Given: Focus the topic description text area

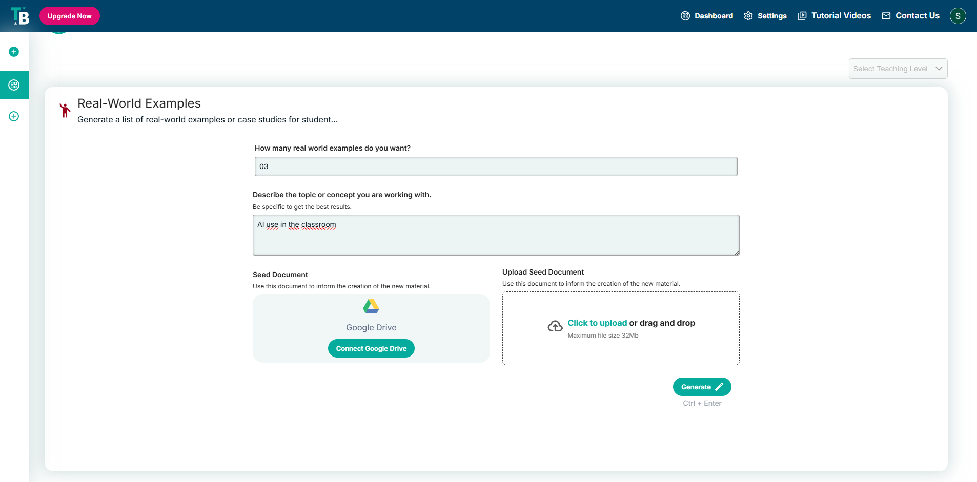Looking at the screenshot, I should pos(496,235).
